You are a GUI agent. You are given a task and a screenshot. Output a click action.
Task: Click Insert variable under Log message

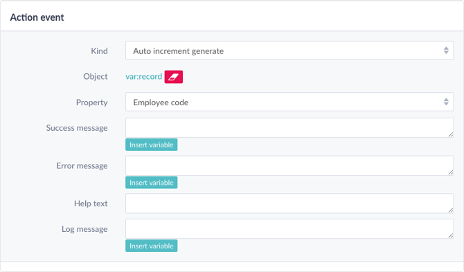[151, 246]
